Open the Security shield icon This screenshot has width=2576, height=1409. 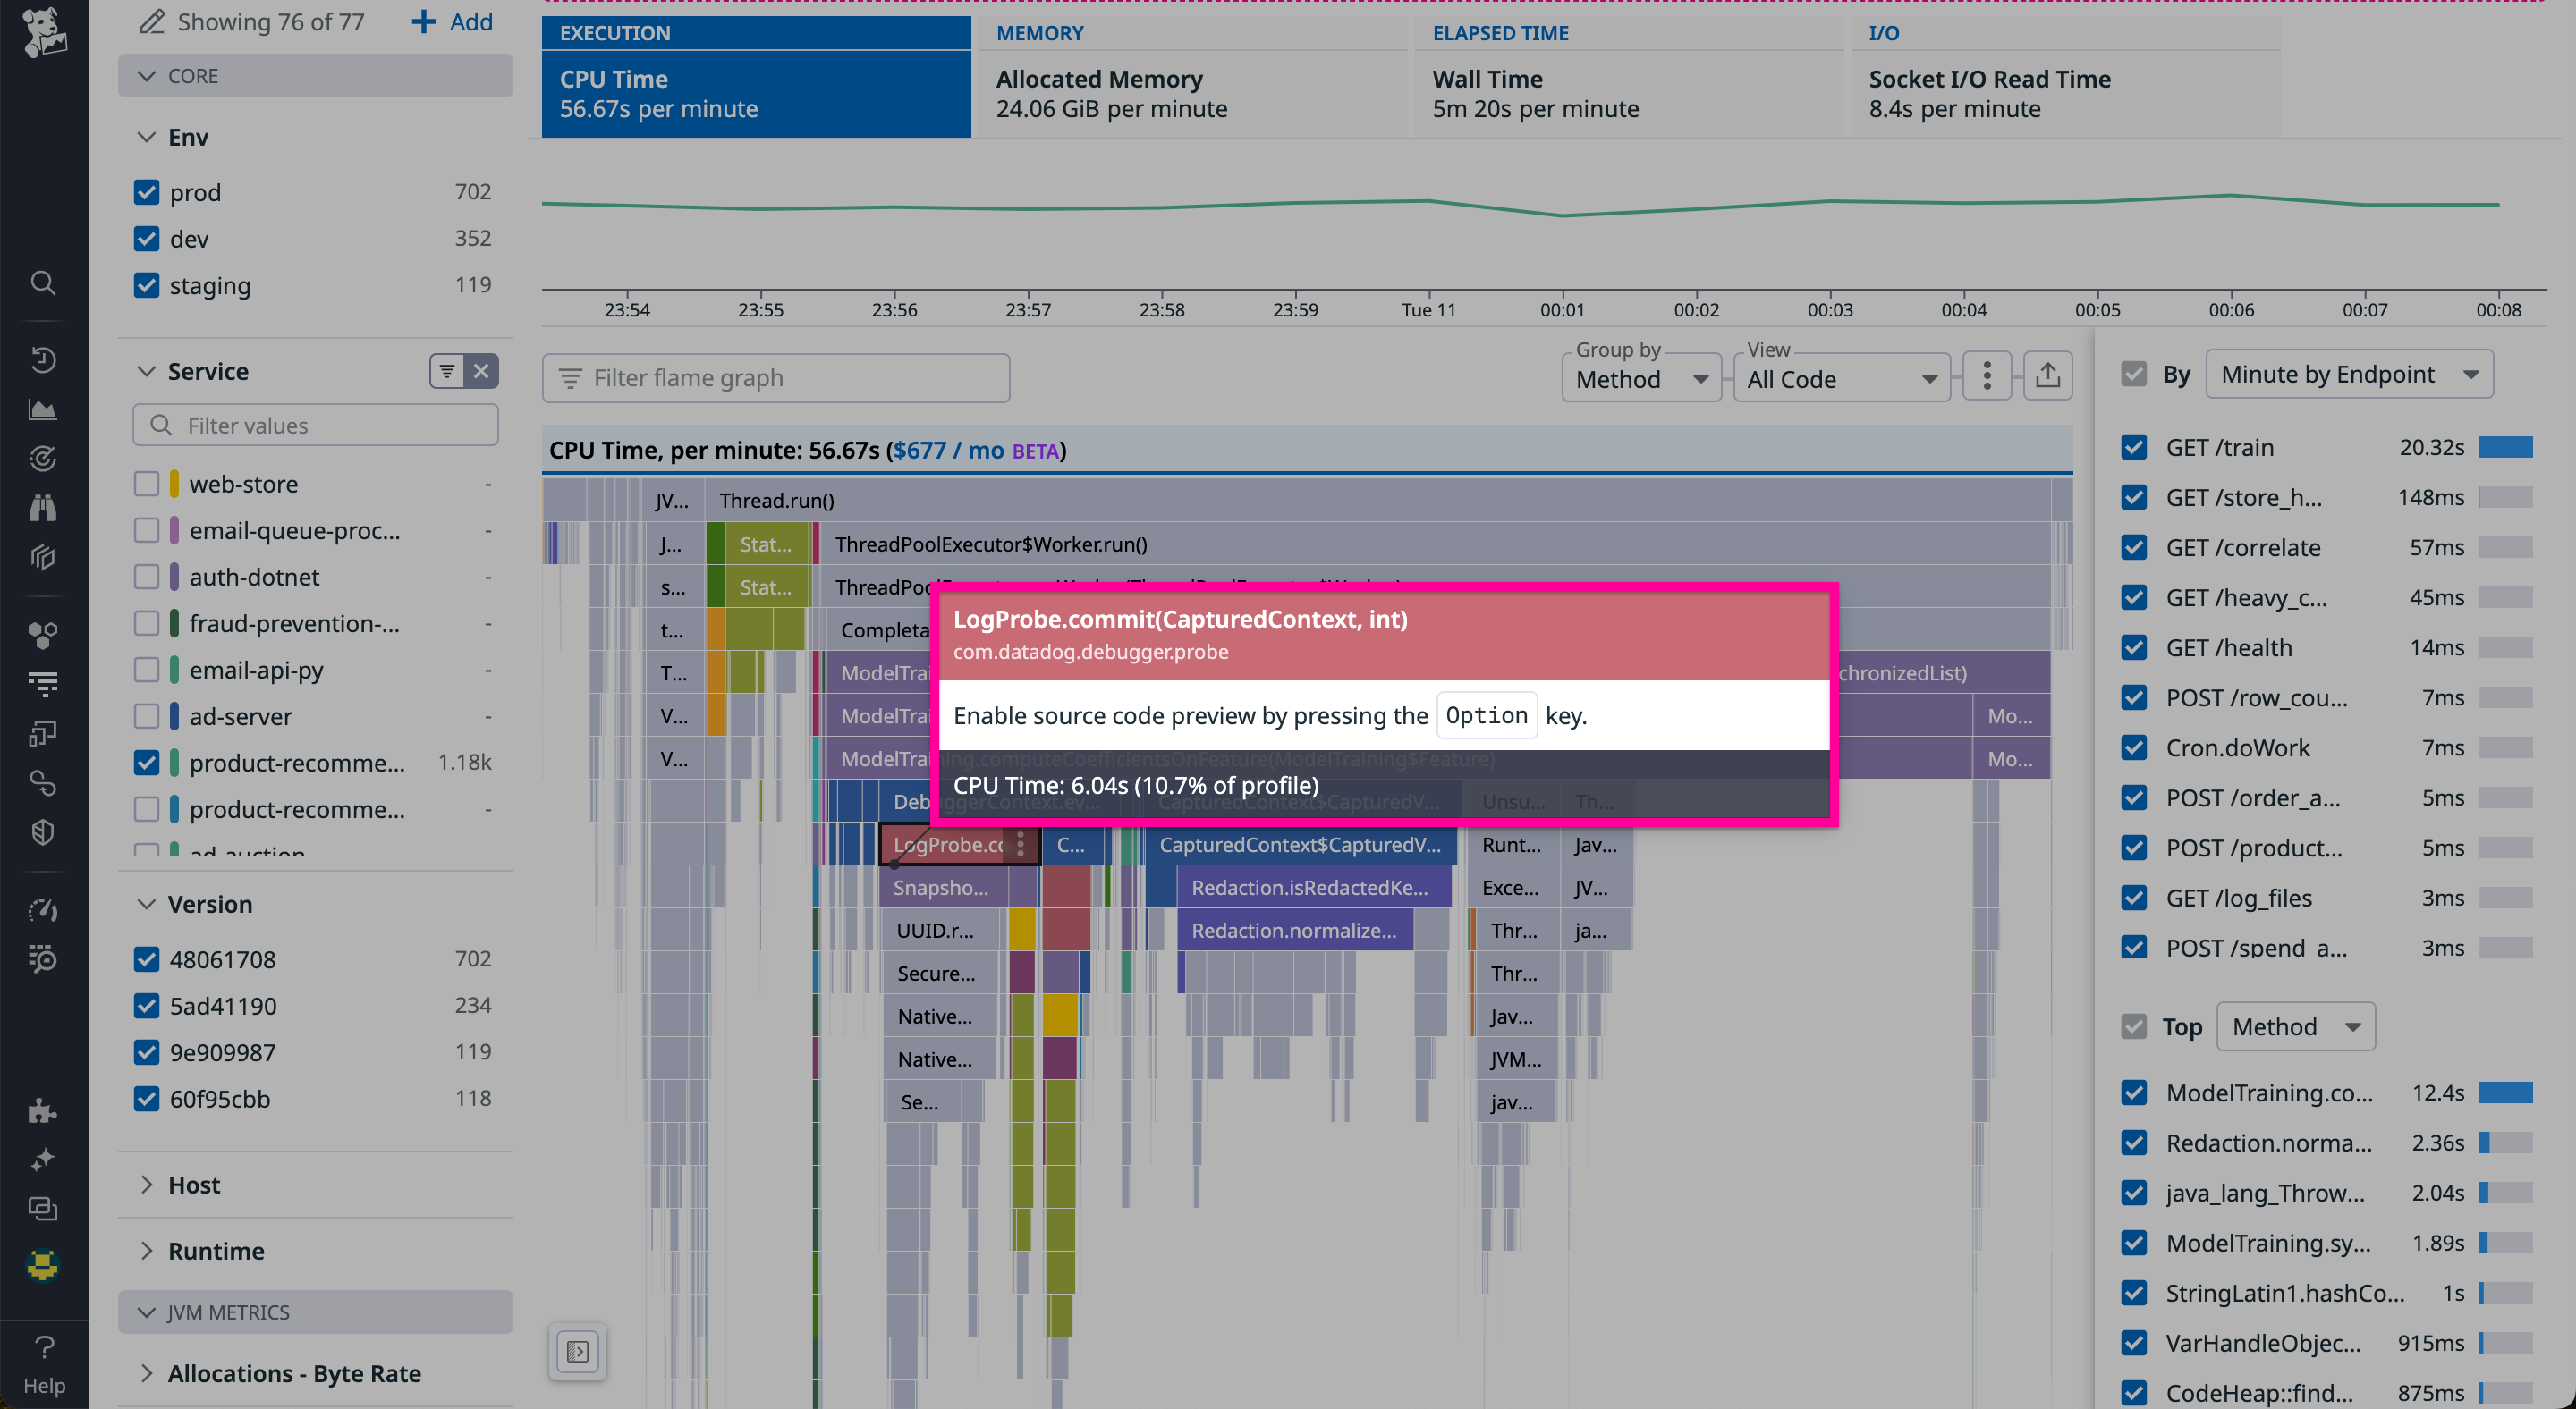click(43, 831)
